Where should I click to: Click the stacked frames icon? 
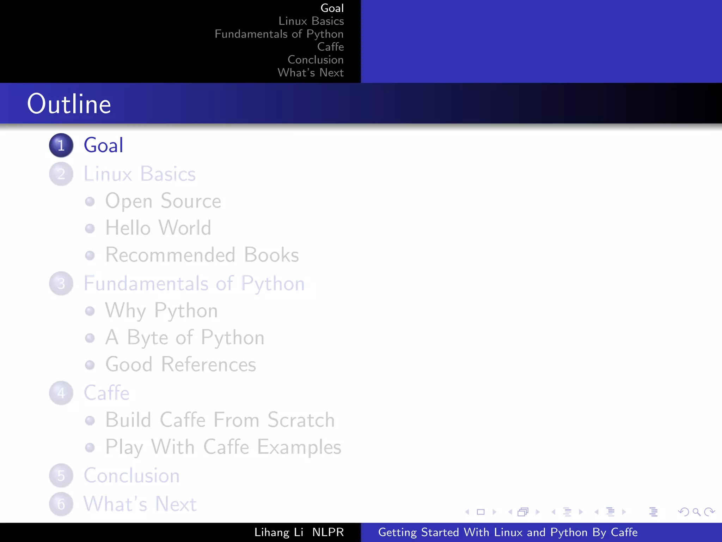524,512
